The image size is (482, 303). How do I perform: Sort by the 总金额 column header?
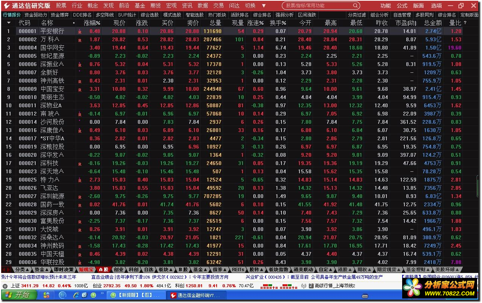coord(433,23)
